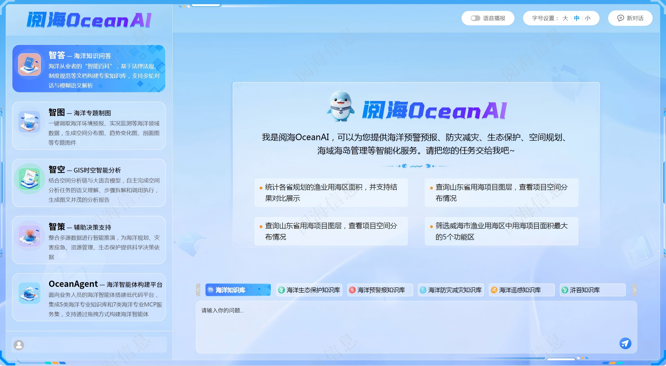Choose suggestion 筛选威海市渔业用海区中用海项目面积最大
Screen dimensions: 666x366
tap(501, 231)
